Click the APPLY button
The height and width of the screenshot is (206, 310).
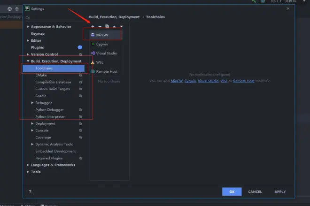pyautogui.click(x=280, y=192)
